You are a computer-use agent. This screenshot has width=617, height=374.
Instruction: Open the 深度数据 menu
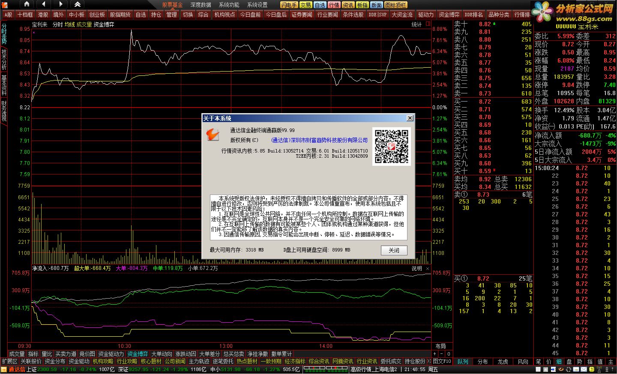201,5
